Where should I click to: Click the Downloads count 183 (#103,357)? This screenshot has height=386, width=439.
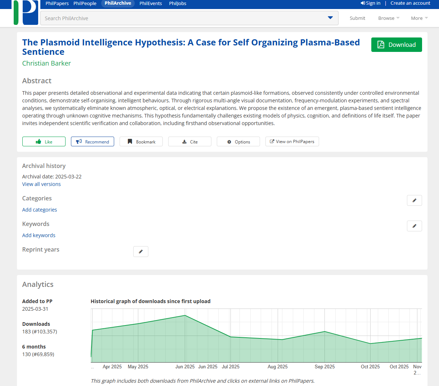point(40,332)
